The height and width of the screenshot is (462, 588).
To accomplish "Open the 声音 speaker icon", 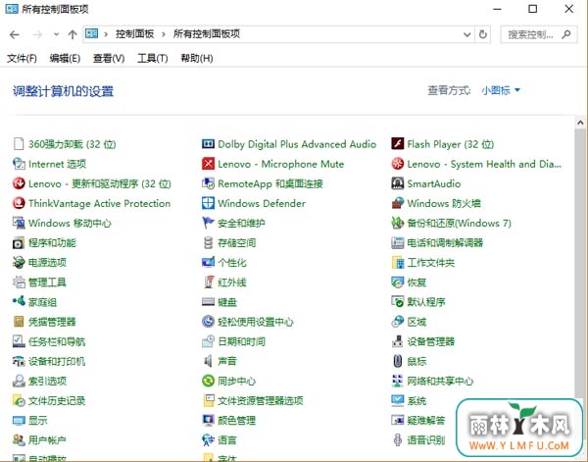I will point(208,361).
